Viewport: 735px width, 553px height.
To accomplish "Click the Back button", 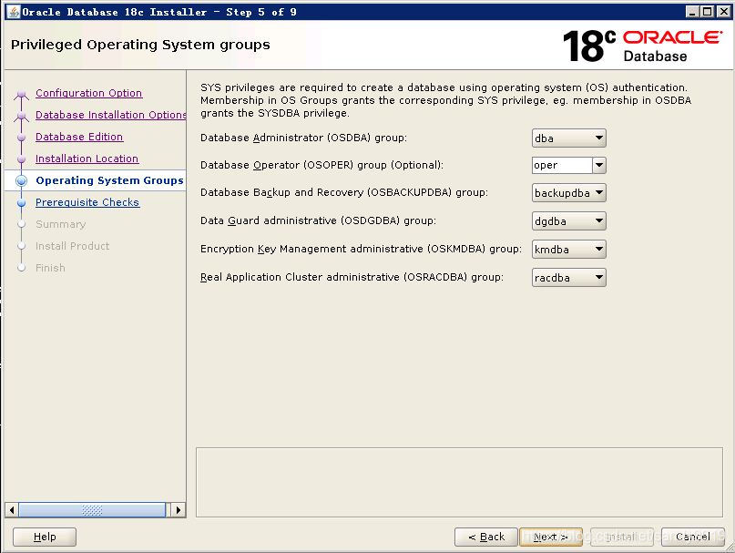I will coord(486,537).
